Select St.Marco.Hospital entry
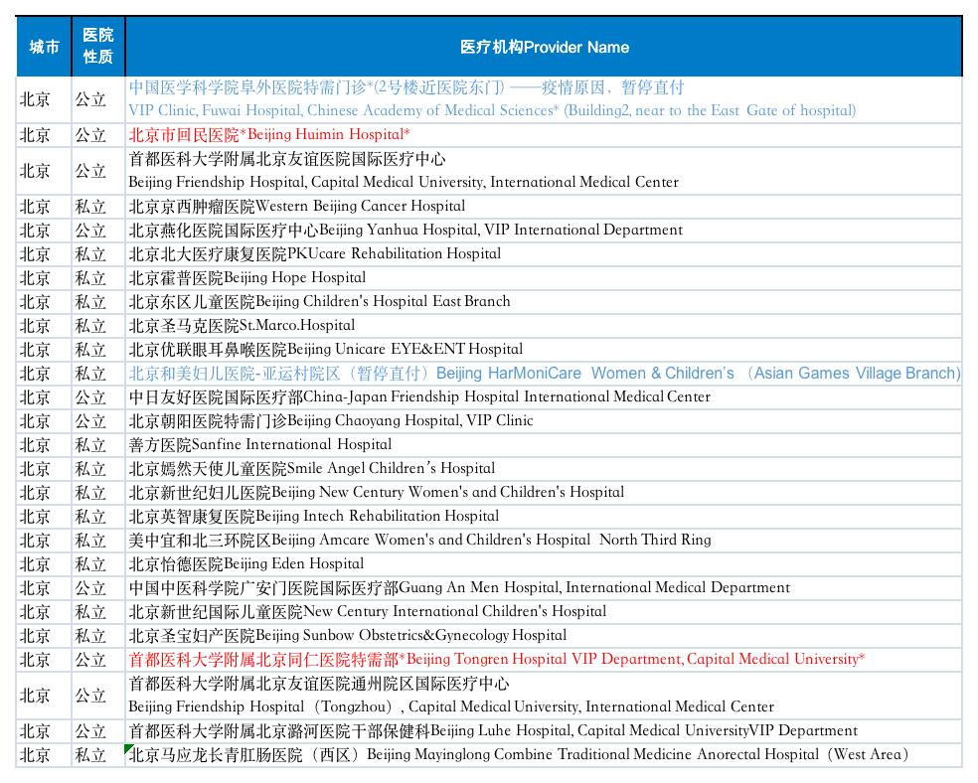 (544, 325)
